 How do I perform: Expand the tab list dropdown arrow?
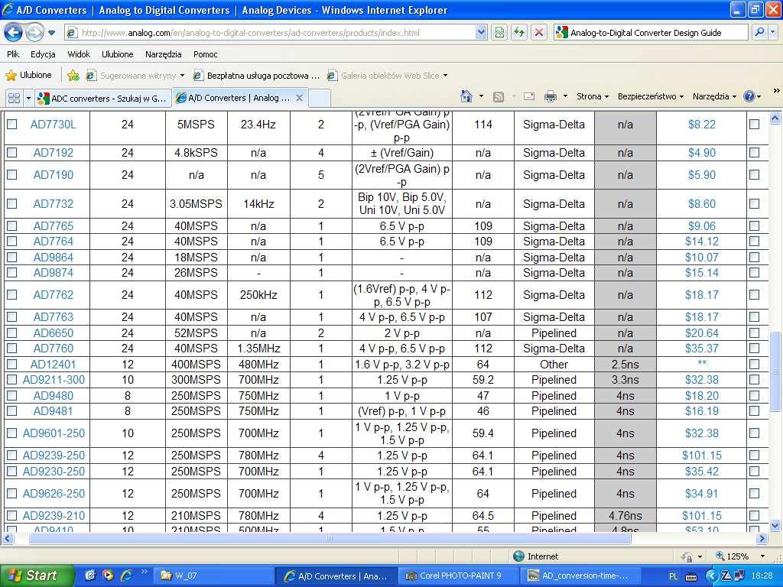[28, 98]
